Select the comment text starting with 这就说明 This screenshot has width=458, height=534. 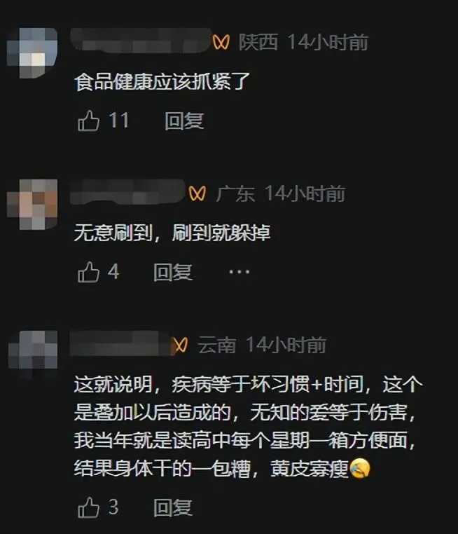[249, 427]
